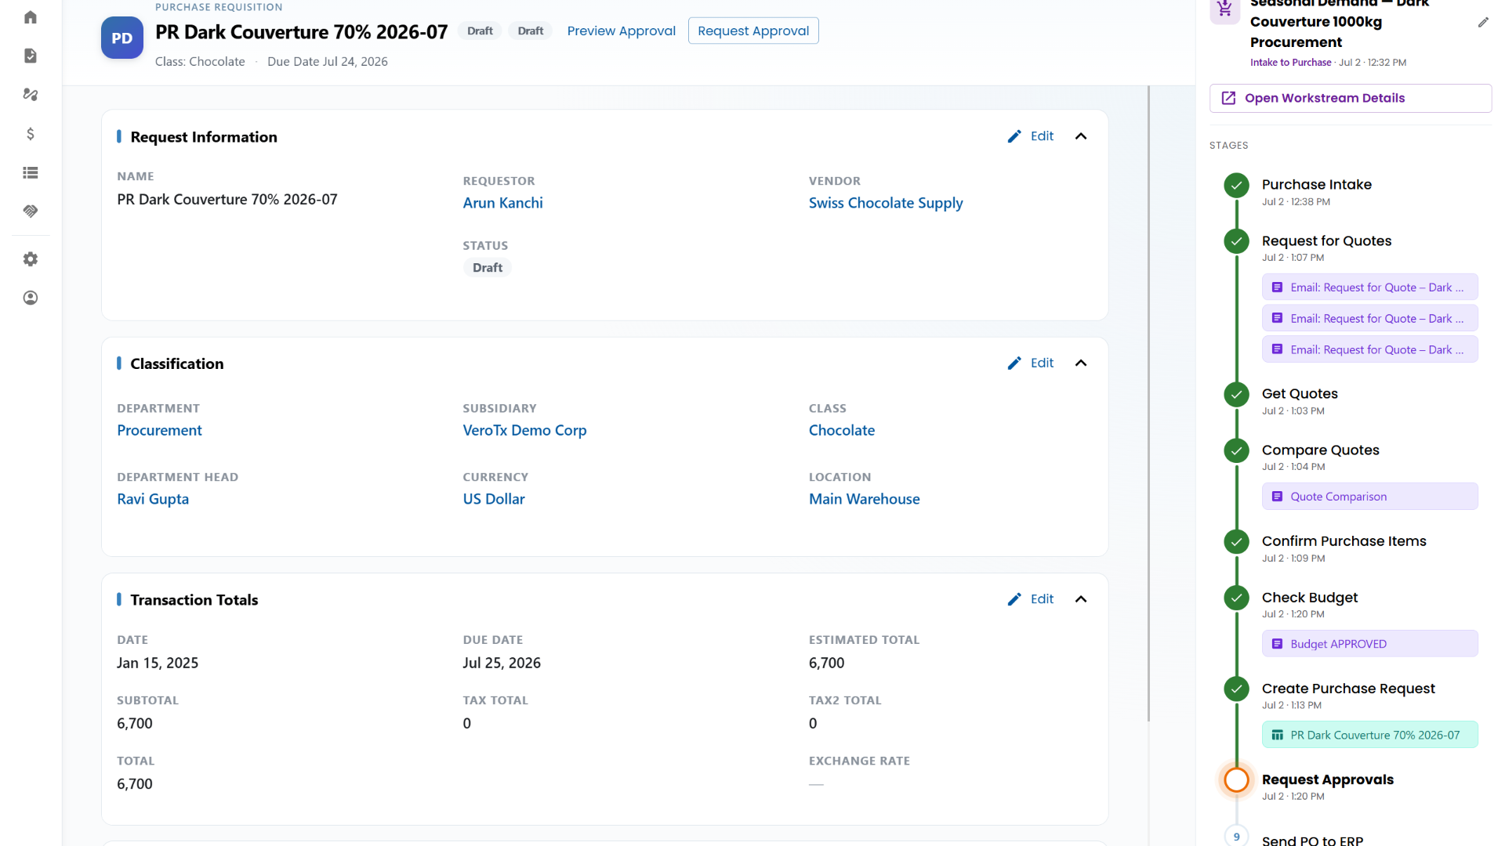The height and width of the screenshot is (846, 1505).
Task: Open the second Email: Request for Quote item
Action: point(1369,319)
